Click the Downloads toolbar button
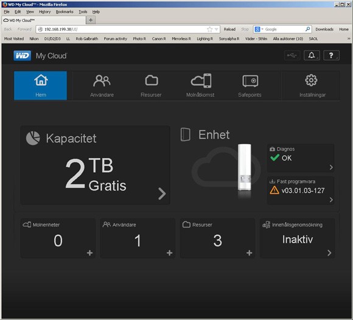The width and height of the screenshot is (353, 320). click(x=324, y=29)
